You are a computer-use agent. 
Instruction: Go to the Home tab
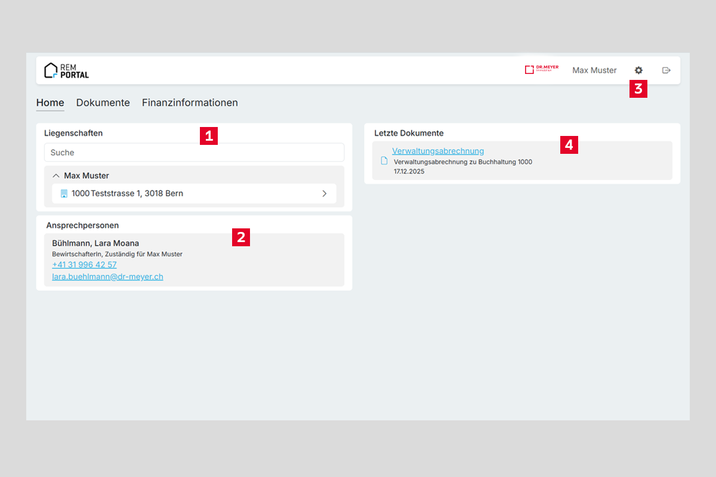pos(50,103)
